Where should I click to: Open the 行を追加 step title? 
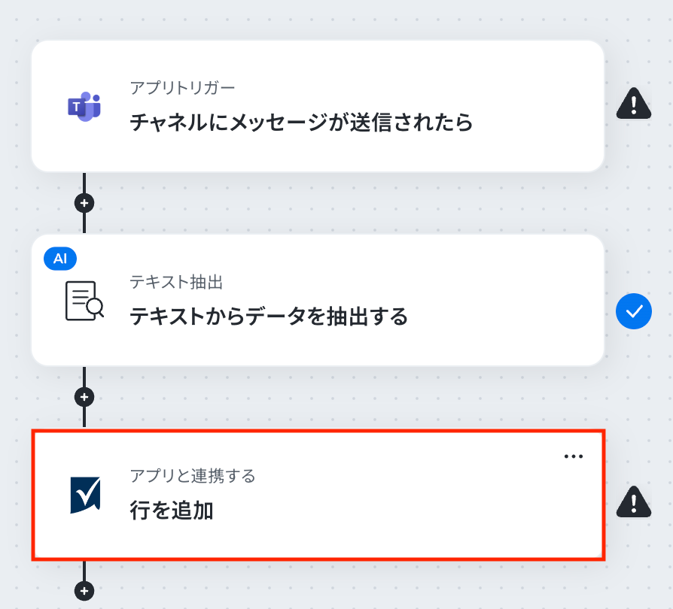[171, 511]
